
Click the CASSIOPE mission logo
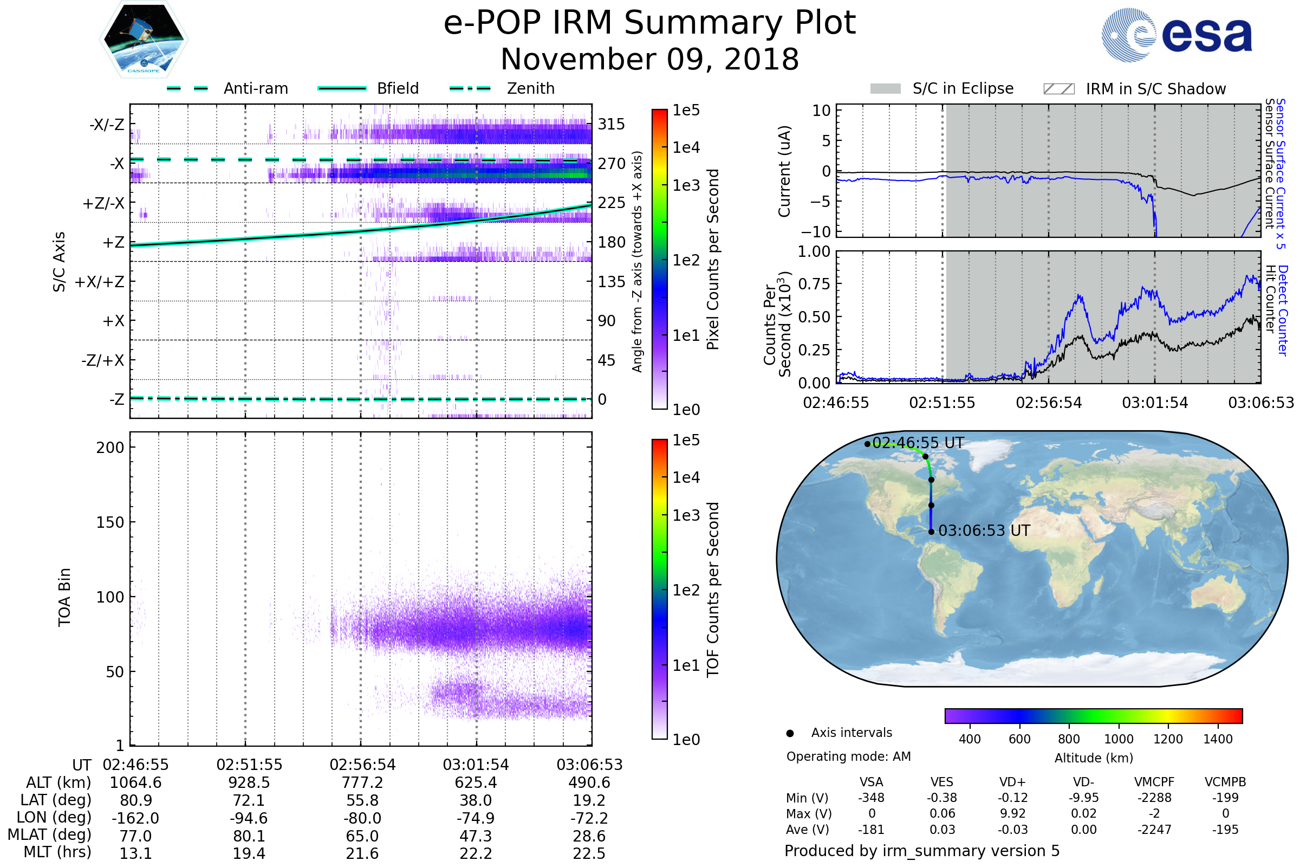(x=144, y=40)
